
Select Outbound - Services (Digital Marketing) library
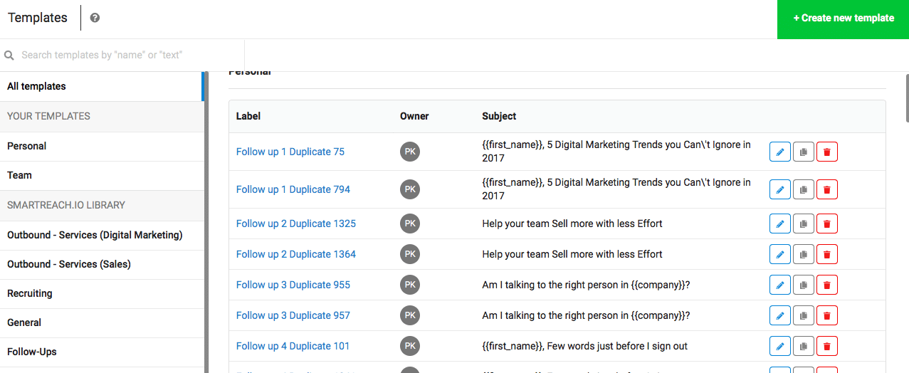pyautogui.click(x=102, y=235)
